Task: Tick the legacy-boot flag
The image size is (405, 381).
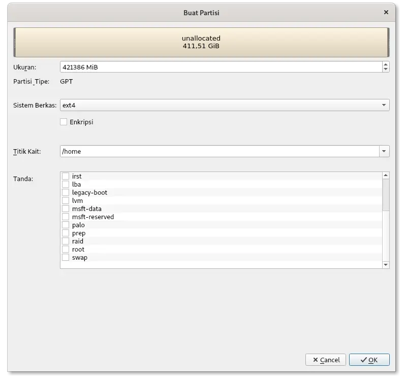Action: 66,192
